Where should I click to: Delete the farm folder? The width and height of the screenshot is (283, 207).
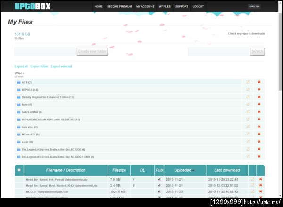[259, 104]
